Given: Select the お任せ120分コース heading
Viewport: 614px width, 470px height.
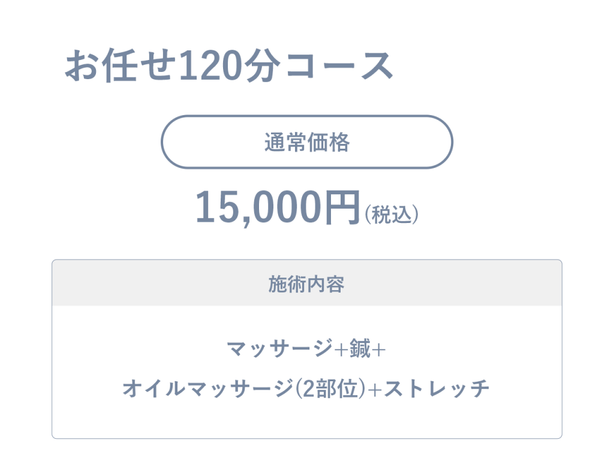Looking at the screenshot, I should pos(229,65).
